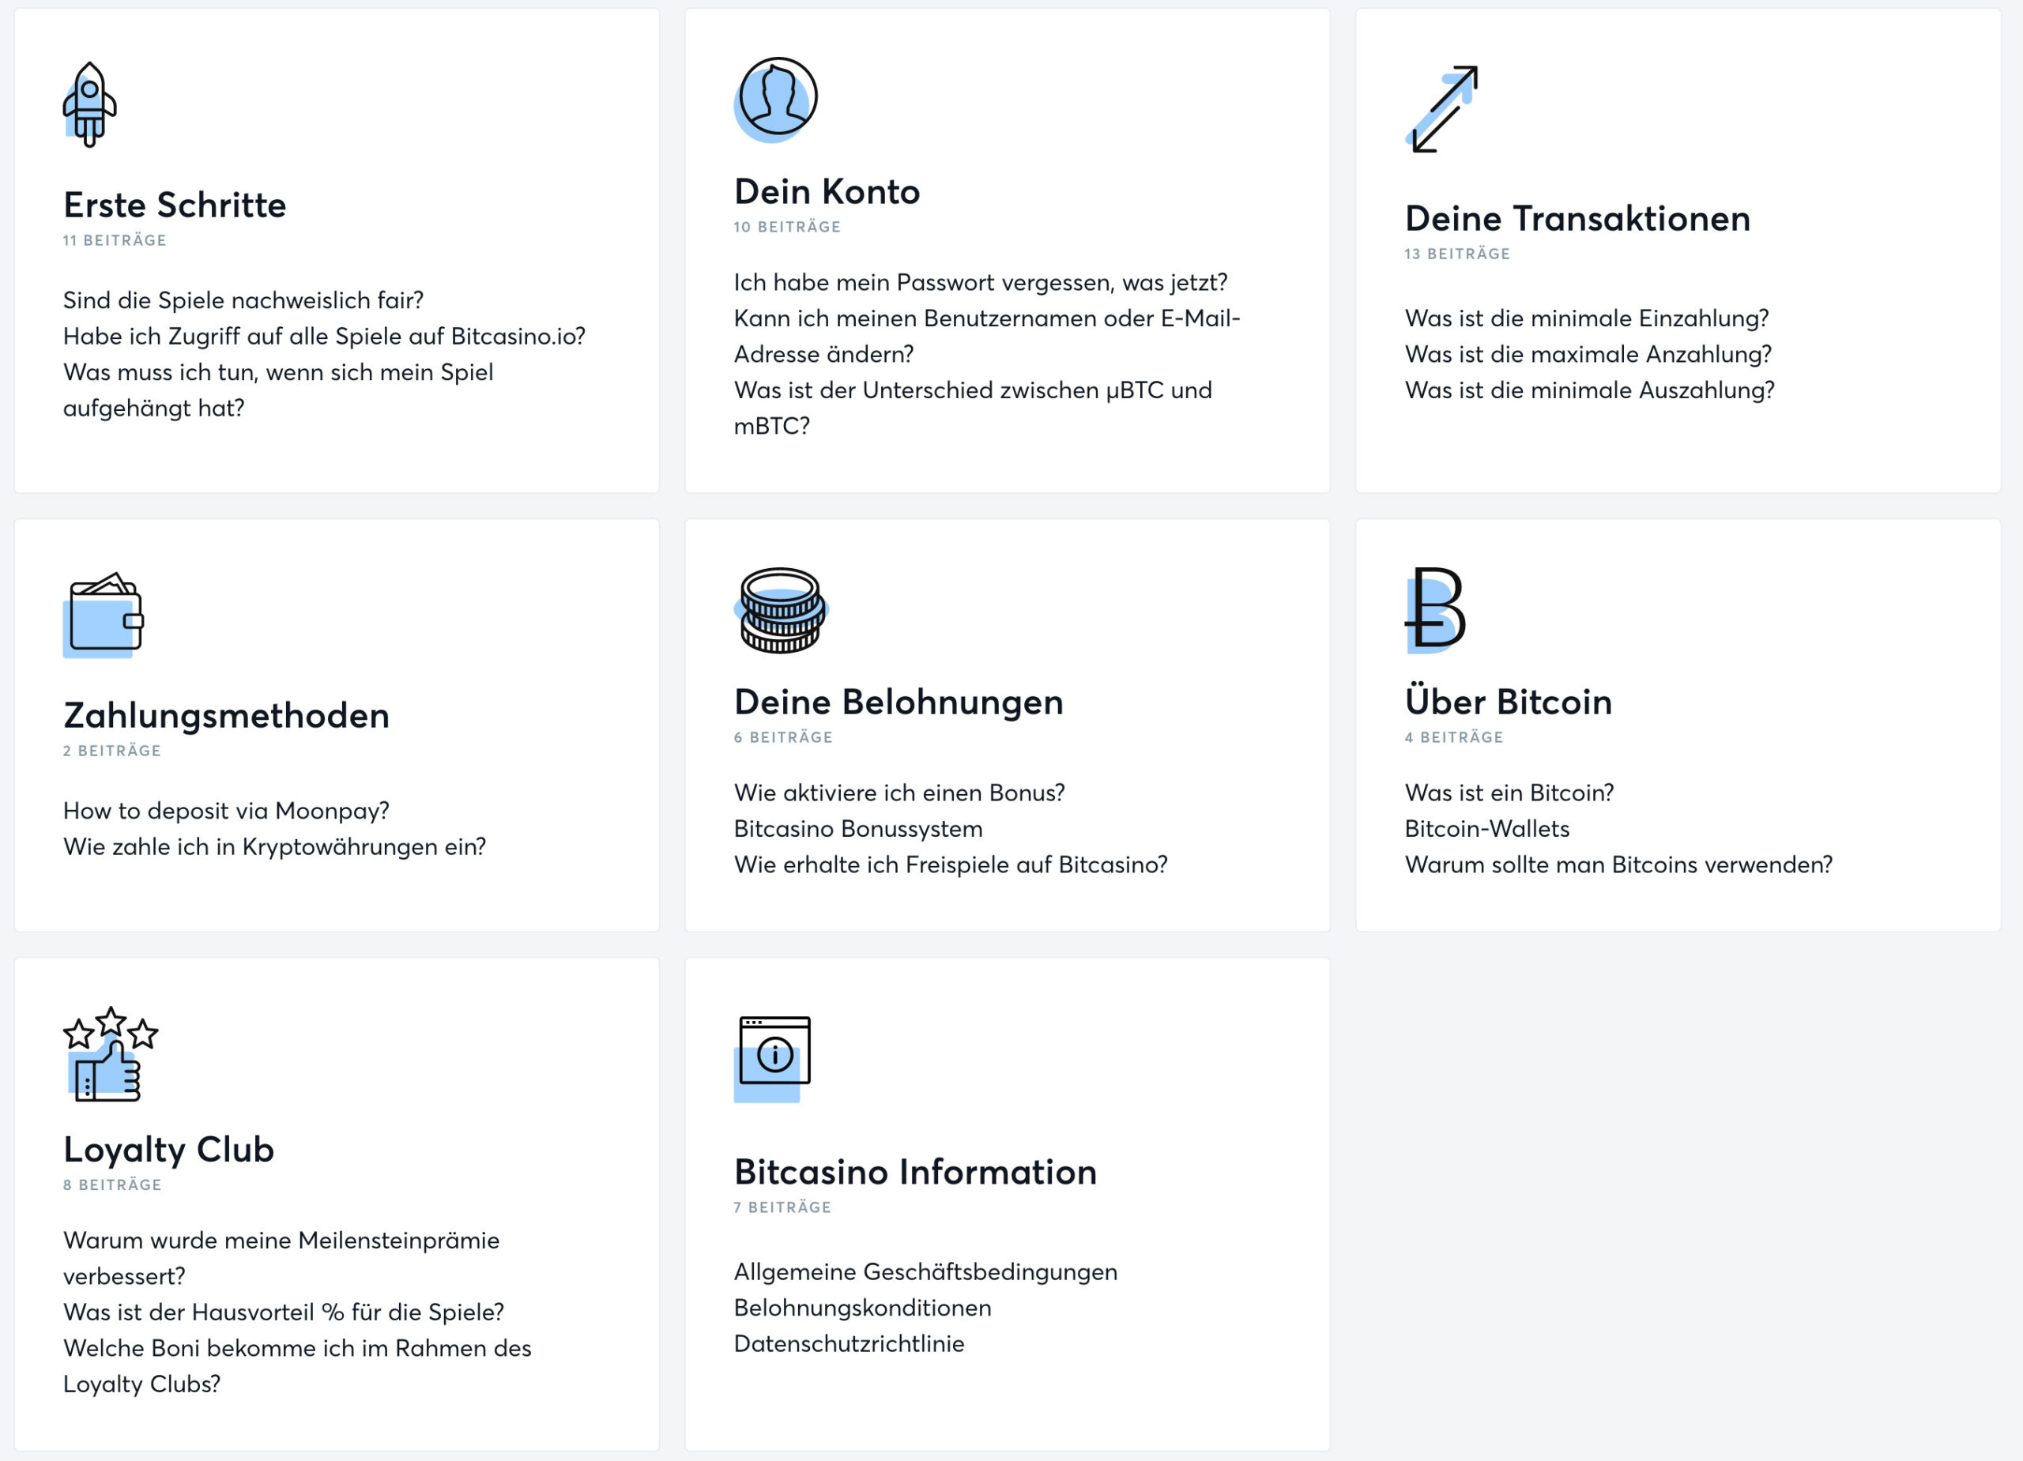Click the info window icon for Bitcasino Information
This screenshot has height=1461, width=2023.
pos(772,1059)
